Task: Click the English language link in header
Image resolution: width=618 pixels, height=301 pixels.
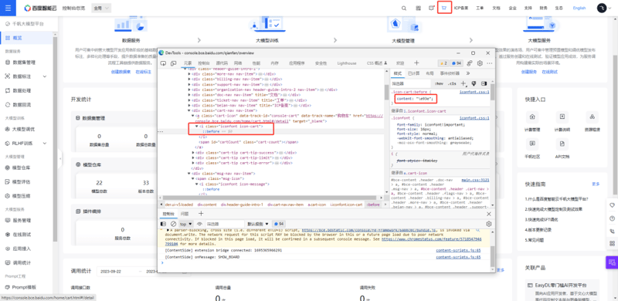Action: click(579, 8)
